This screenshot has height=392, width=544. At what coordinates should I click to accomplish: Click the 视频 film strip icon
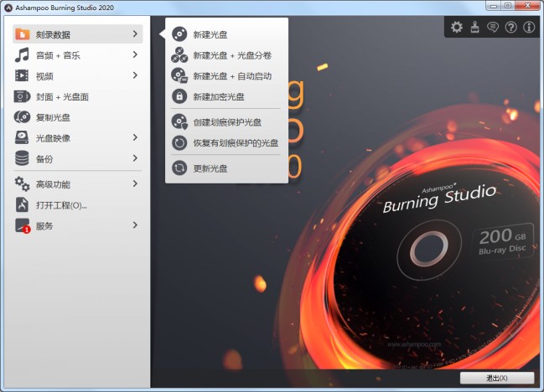(x=22, y=75)
